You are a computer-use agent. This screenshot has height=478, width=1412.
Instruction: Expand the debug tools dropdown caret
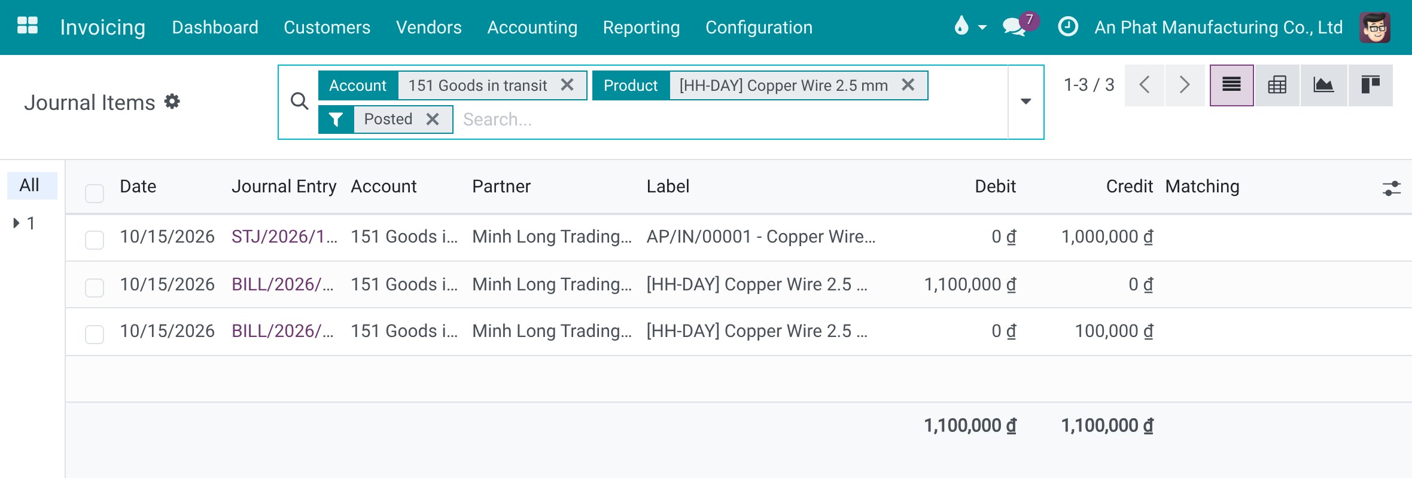[982, 27]
